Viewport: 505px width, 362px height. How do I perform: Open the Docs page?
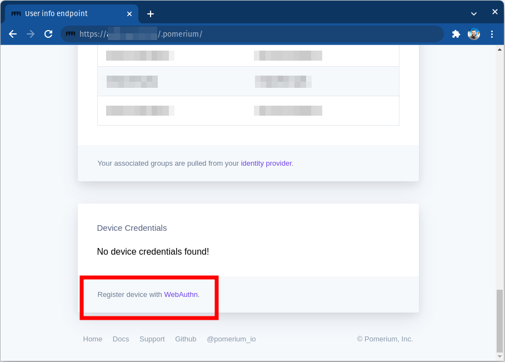tap(121, 339)
